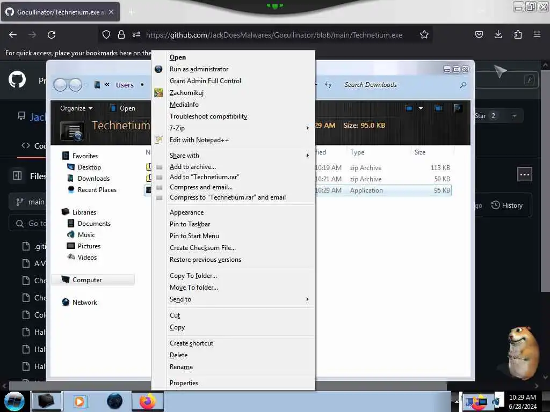The width and height of the screenshot is (550, 412).
Task: Expand the Share with submenu
Action: tap(233, 156)
